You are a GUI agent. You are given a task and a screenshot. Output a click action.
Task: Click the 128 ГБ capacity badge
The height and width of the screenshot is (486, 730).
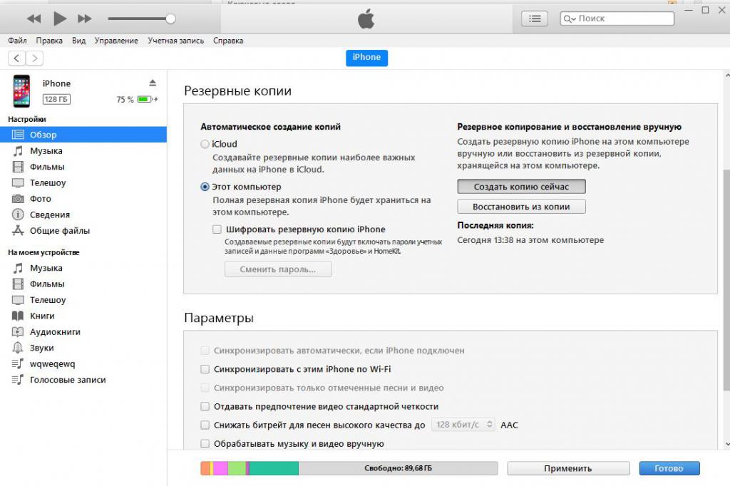[x=56, y=99]
